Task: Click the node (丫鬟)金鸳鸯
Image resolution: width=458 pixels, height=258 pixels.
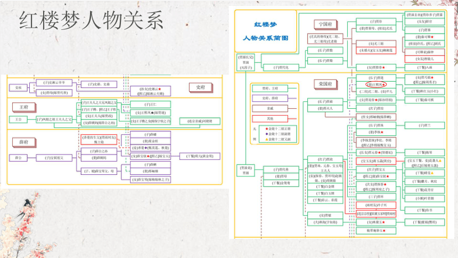Action: 281,183
